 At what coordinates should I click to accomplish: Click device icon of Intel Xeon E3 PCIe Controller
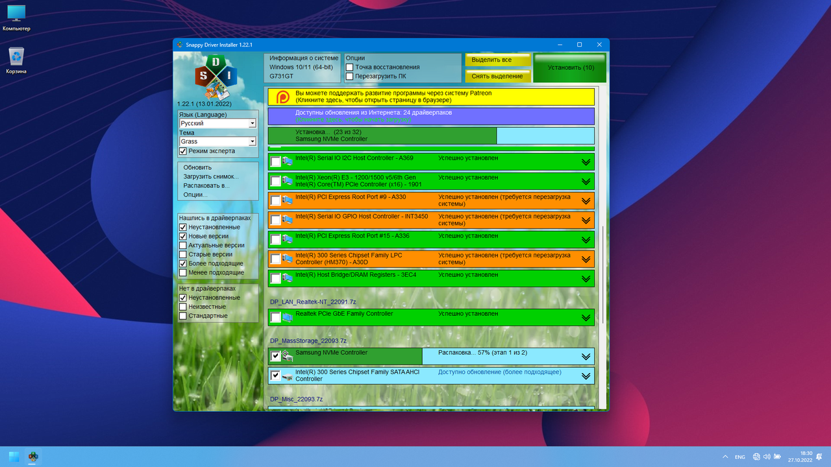(x=287, y=181)
